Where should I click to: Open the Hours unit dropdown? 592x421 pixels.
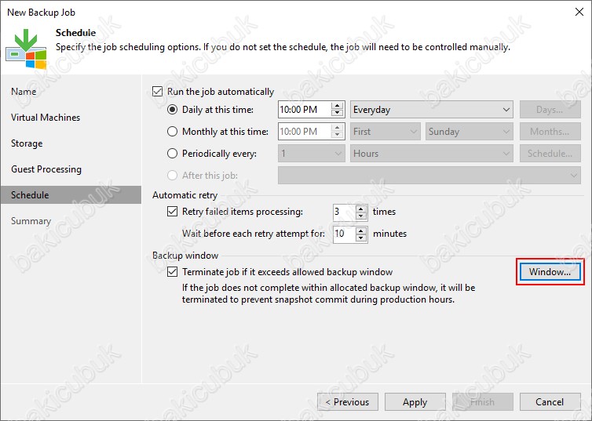coord(432,154)
